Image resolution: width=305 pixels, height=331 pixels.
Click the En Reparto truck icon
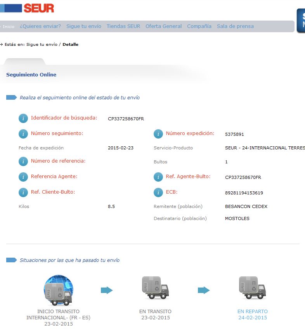click(253, 288)
